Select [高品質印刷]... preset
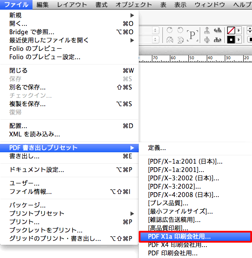This screenshot has width=252, height=258. tap(195, 228)
